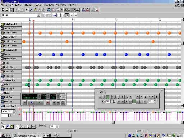This screenshot has width=184, height=138.
Task: Click the red Record button
Action: coord(48,102)
